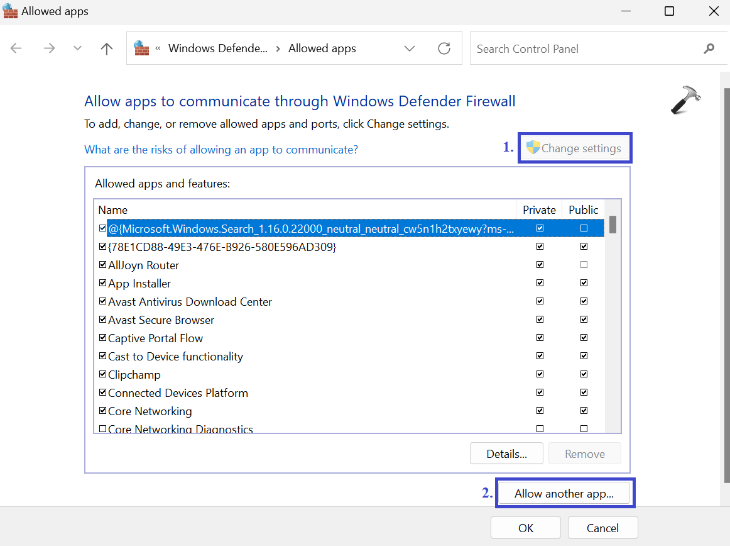
Task: Go back using the back arrow
Action: tap(16, 48)
